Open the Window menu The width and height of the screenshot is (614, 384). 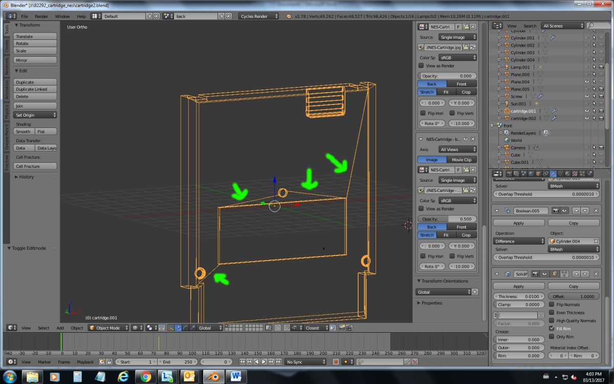click(62, 16)
